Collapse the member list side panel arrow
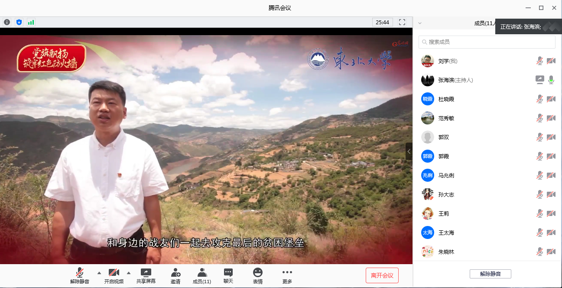Image resolution: width=562 pixels, height=288 pixels. [x=409, y=151]
